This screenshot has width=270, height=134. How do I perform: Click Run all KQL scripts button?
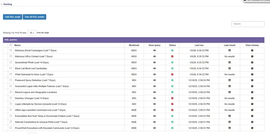tap(34, 17)
